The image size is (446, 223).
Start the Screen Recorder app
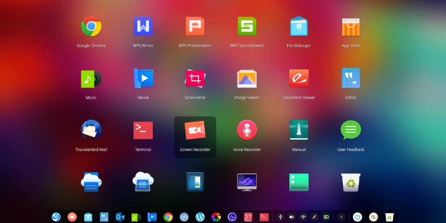195,130
